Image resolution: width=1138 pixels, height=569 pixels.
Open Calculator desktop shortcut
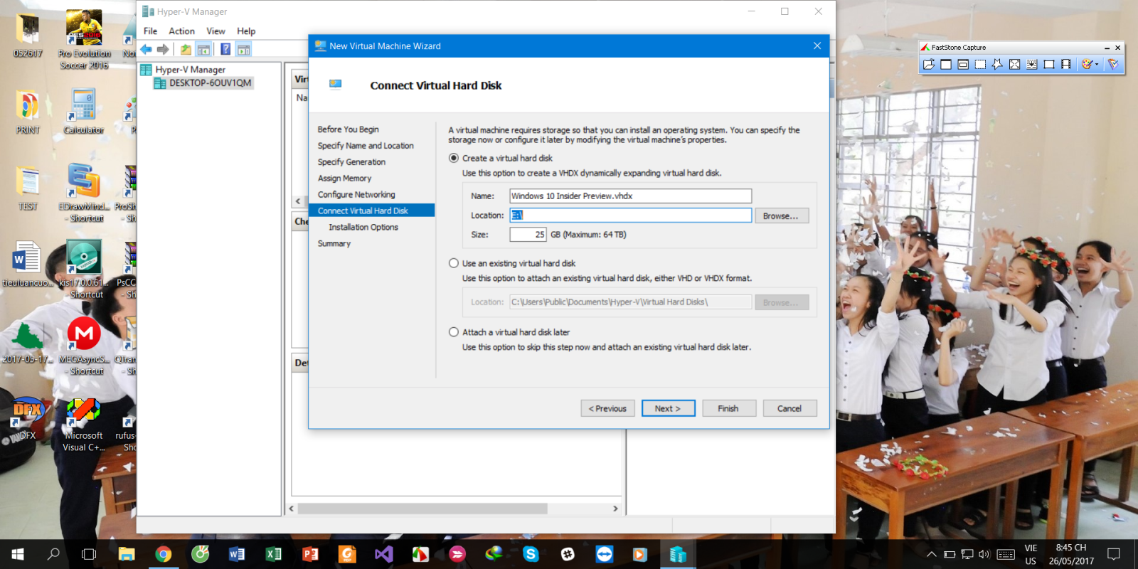(x=84, y=111)
